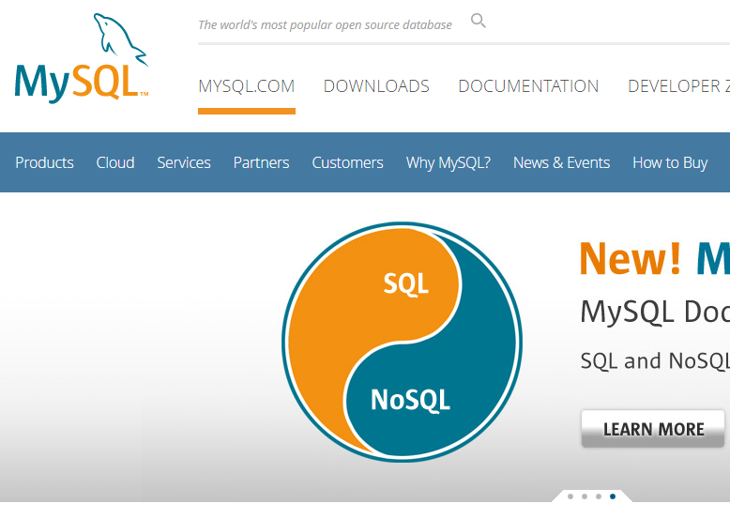Focus the search field with tagline text
730x519 pixels.
(x=325, y=24)
